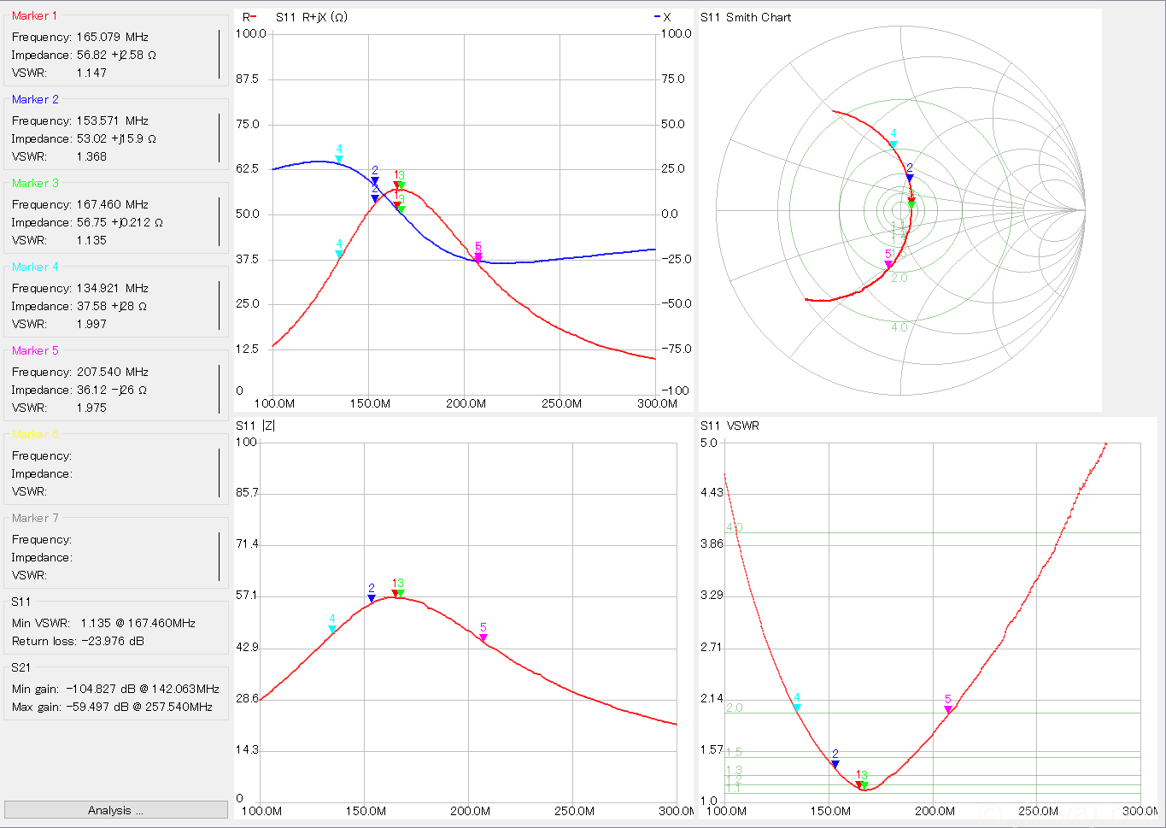Click the Marker 6 panel heading
Image resolution: width=1166 pixels, height=828 pixels.
[x=35, y=434]
